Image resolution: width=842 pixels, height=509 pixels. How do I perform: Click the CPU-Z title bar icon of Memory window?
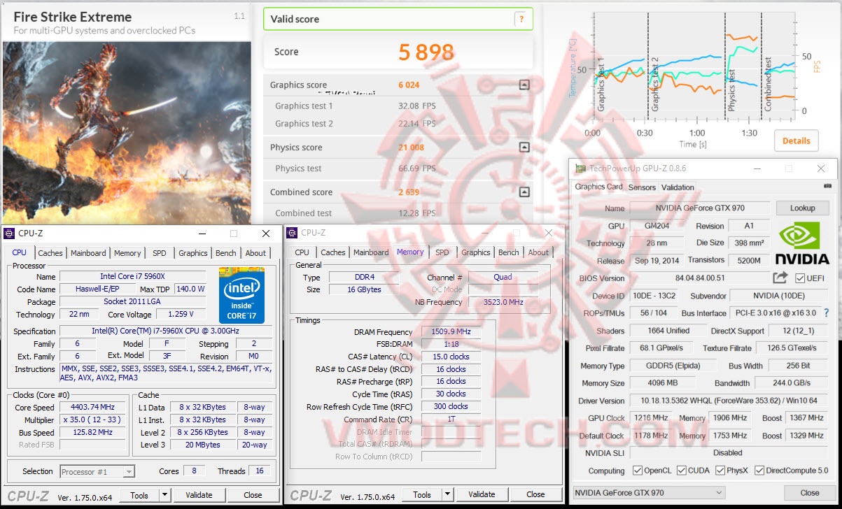coord(292,233)
